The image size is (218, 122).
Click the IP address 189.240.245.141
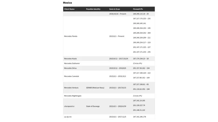139,23
